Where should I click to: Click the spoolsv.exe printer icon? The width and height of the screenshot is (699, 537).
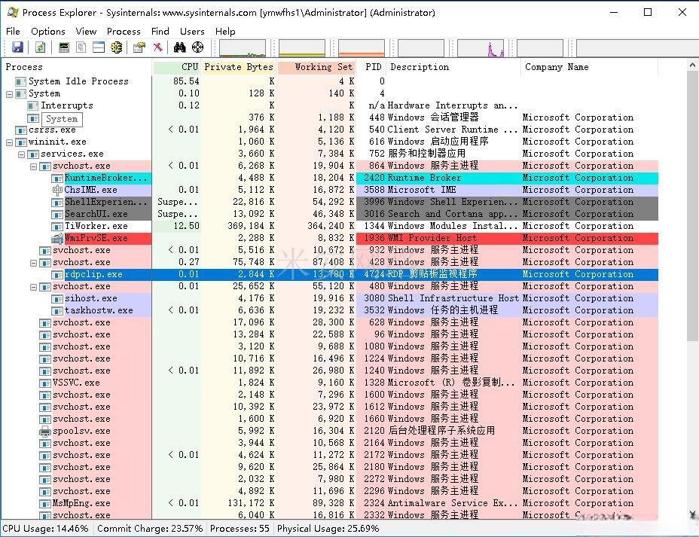tap(44, 431)
